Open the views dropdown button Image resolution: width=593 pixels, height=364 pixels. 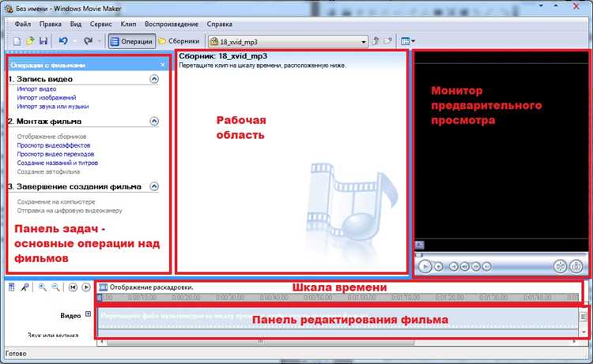pos(408,41)
